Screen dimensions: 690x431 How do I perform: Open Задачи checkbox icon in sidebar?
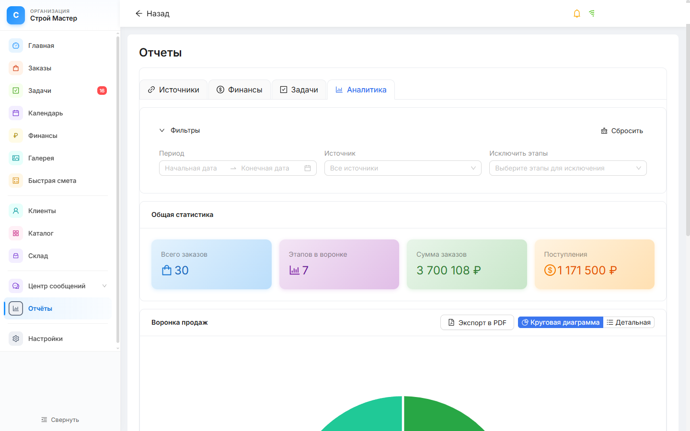16,91
